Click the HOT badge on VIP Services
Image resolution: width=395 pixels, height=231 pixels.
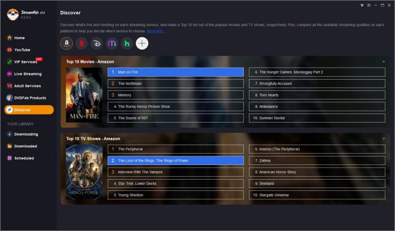click(x=39, y=59)
